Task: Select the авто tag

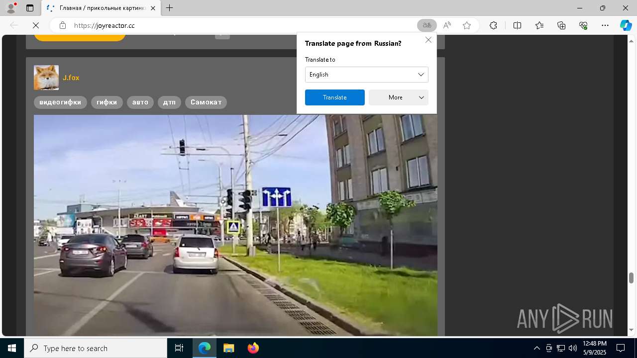Action: tap(140, 102)
